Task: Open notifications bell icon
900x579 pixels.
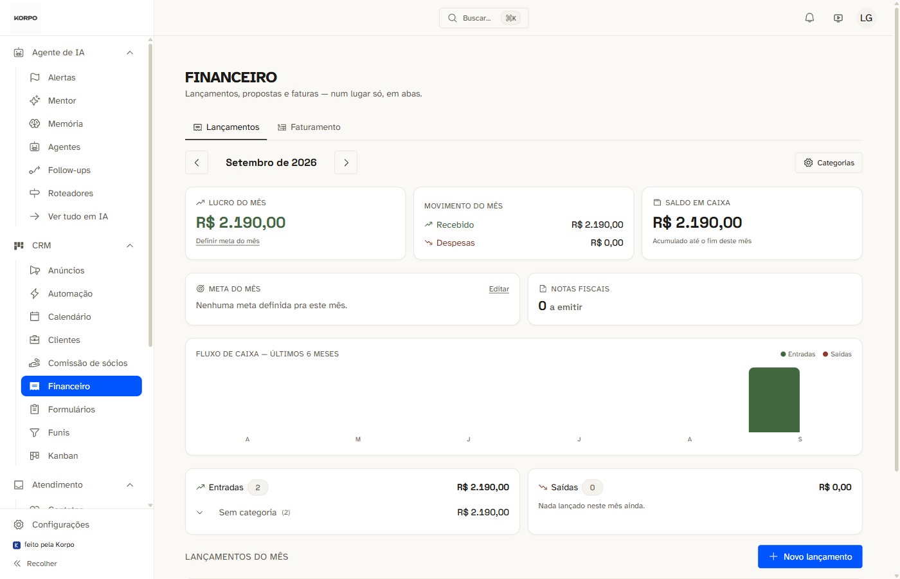Action: pyautogui.click(x=809, y=18)
